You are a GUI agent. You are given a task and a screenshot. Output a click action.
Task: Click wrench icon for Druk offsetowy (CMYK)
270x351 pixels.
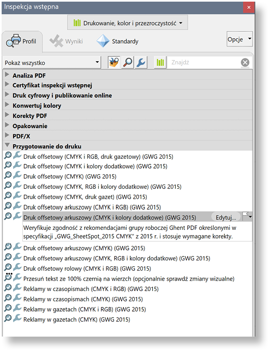click(17, 176)
